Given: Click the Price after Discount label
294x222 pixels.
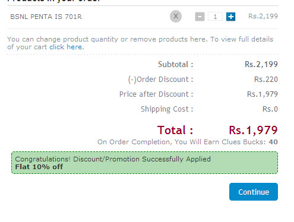Looking at the screenshot, I should click(156, 94).
